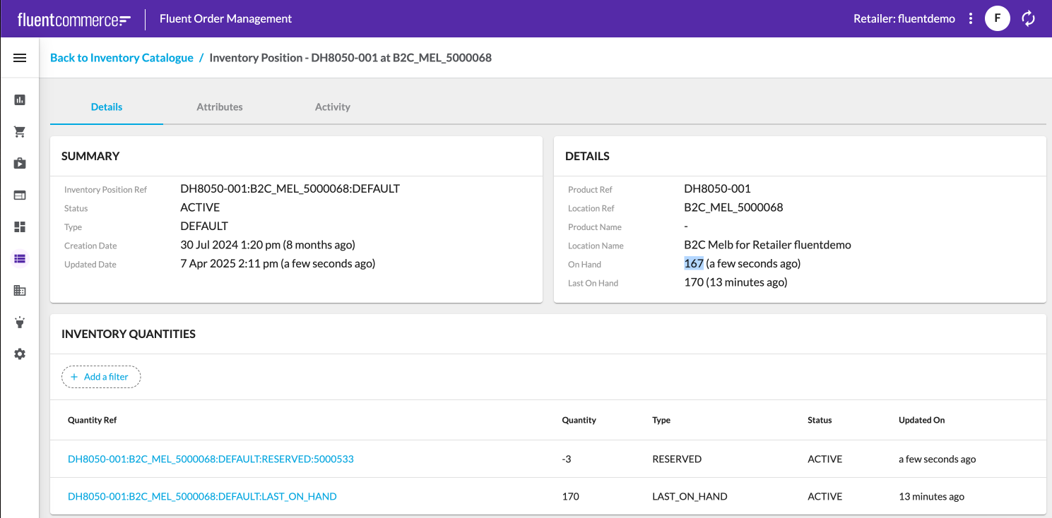
Task: Open the LAST_ON_HAND quantity reference link
Action: tap(202, 497)
